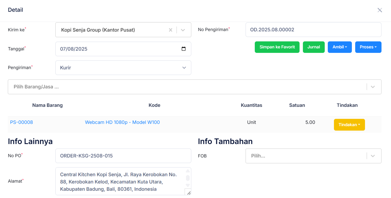391x198 pixels.
Task: Clear the Kirim ke customer selection
Action: coord(171,30)
